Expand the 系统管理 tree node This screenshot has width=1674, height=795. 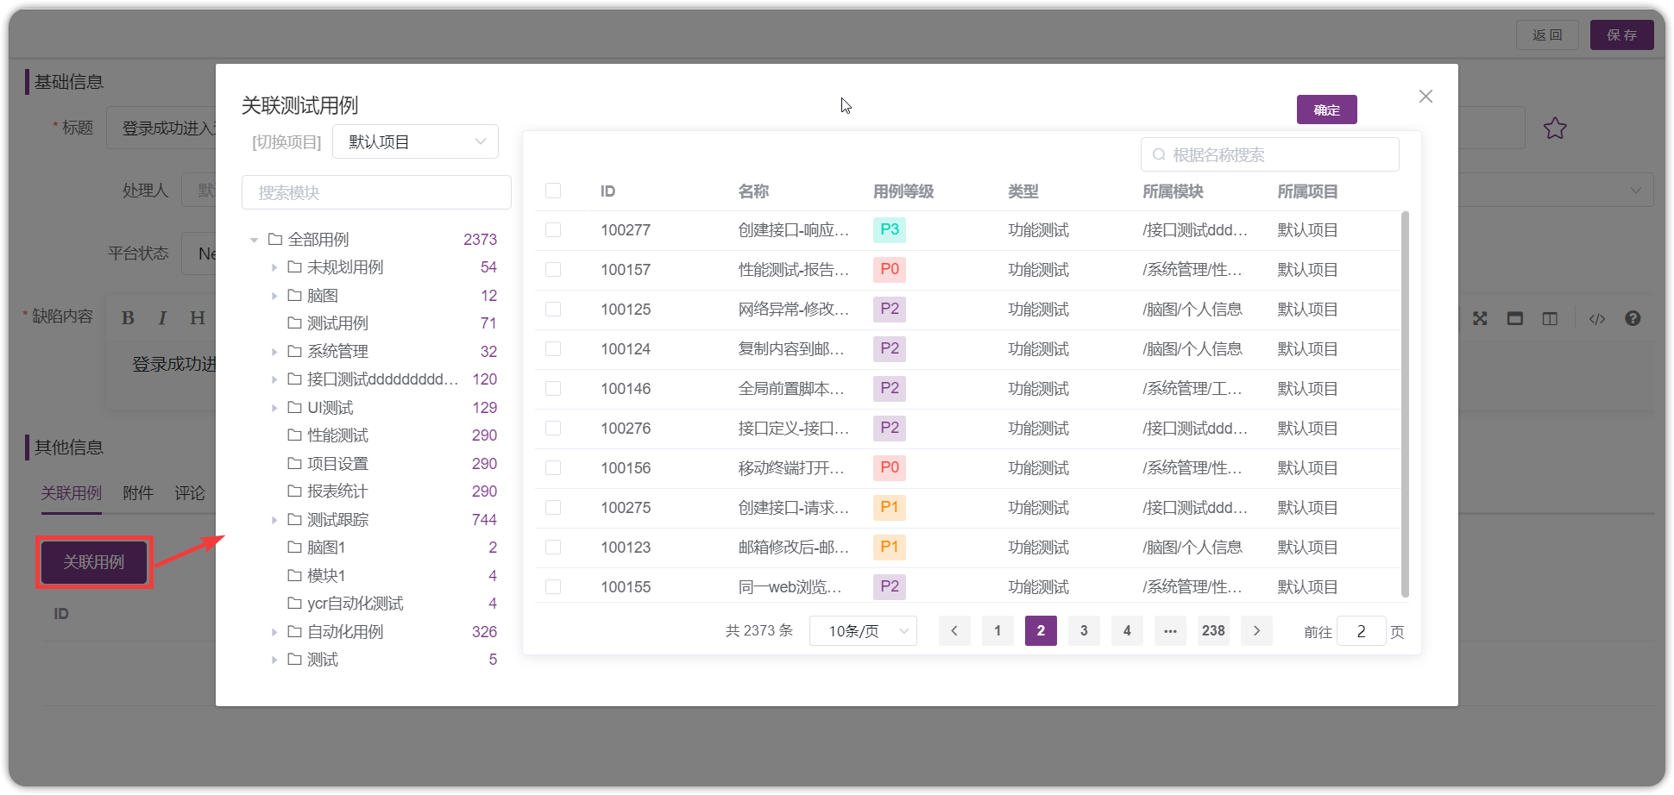(x=274, y=352)
